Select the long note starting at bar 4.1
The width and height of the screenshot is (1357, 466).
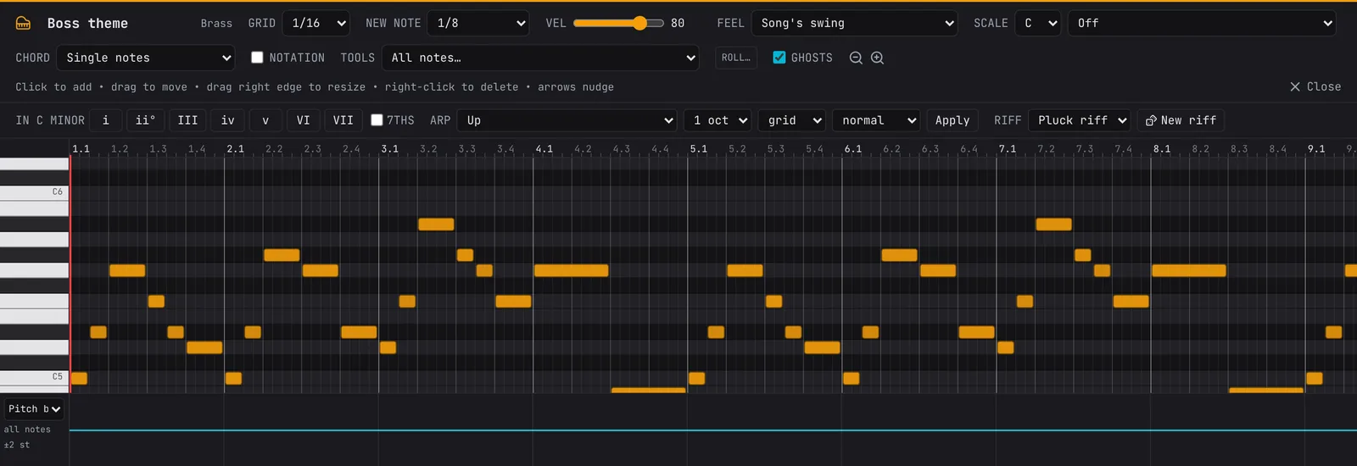point(571,270)
